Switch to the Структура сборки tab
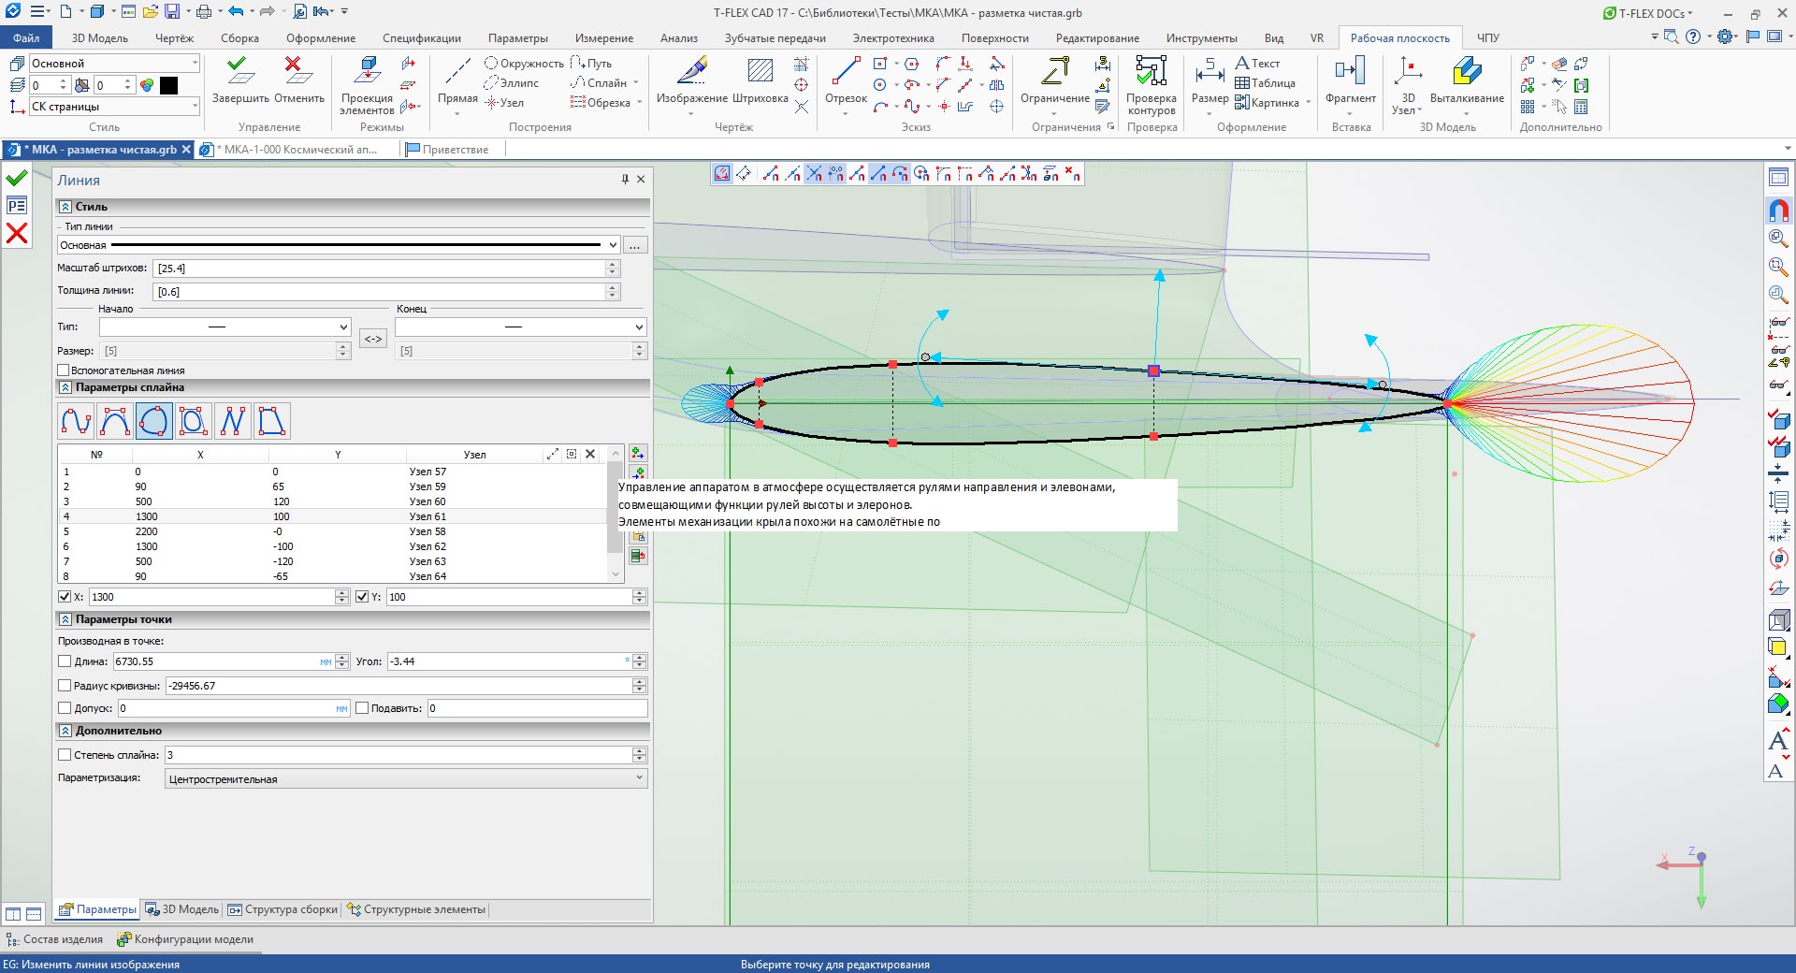 [282, 909]
